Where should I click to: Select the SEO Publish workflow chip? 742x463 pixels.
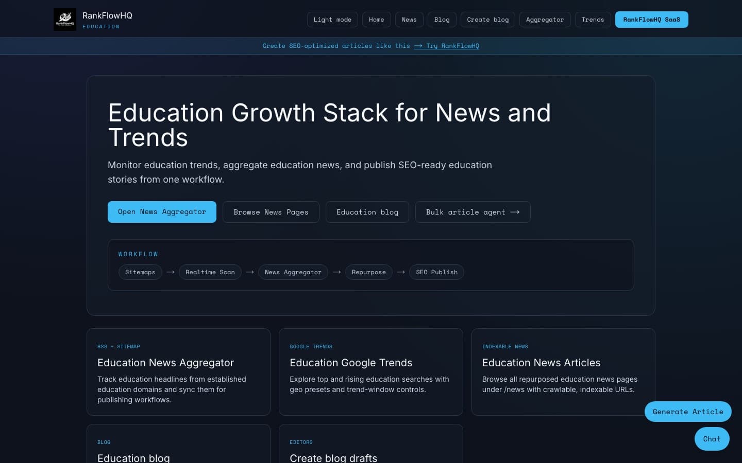click(437, 272)
